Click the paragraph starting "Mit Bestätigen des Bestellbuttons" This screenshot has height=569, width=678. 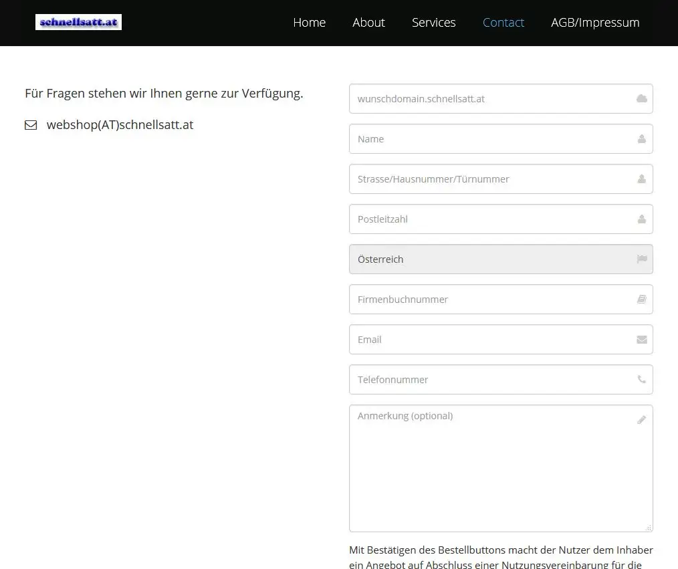pyautogui.click(x=501, y=558)
